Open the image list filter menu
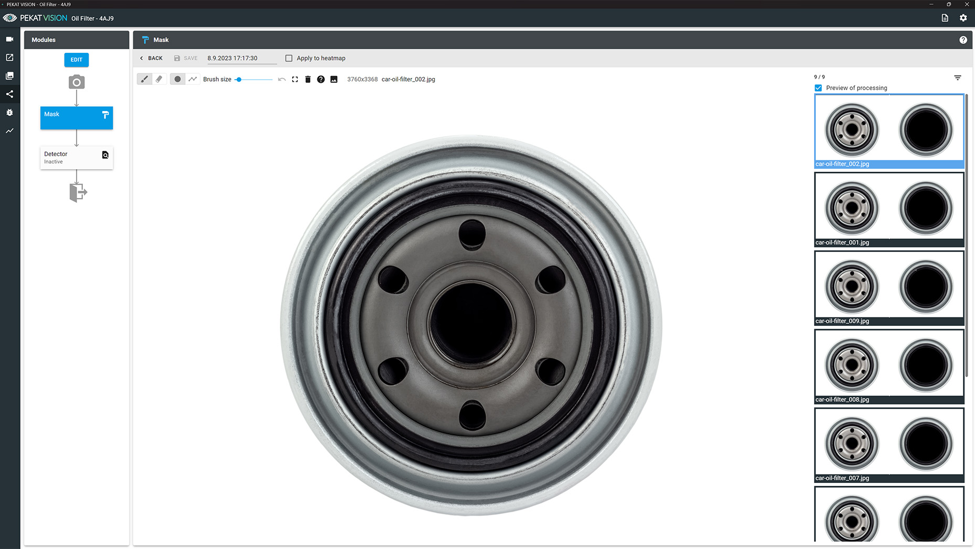 [957, 78]
